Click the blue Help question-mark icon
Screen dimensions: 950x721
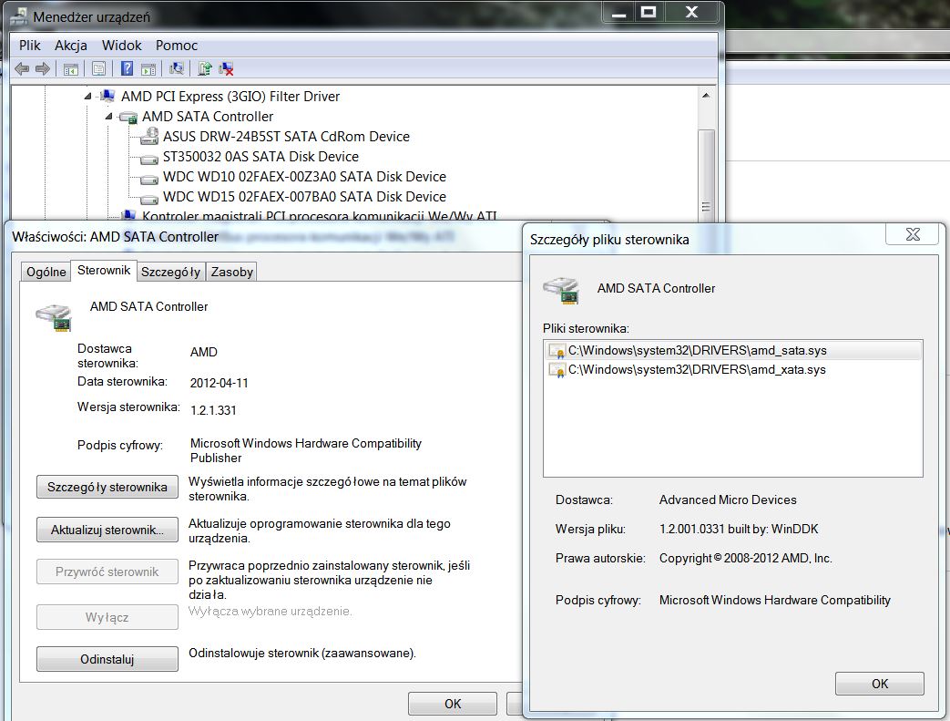tap(127, 68)
